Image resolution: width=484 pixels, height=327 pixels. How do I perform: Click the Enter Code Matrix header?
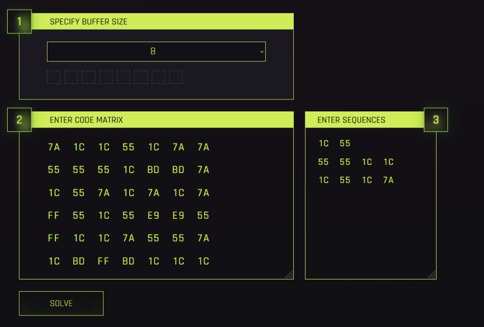tap(86, 120)
